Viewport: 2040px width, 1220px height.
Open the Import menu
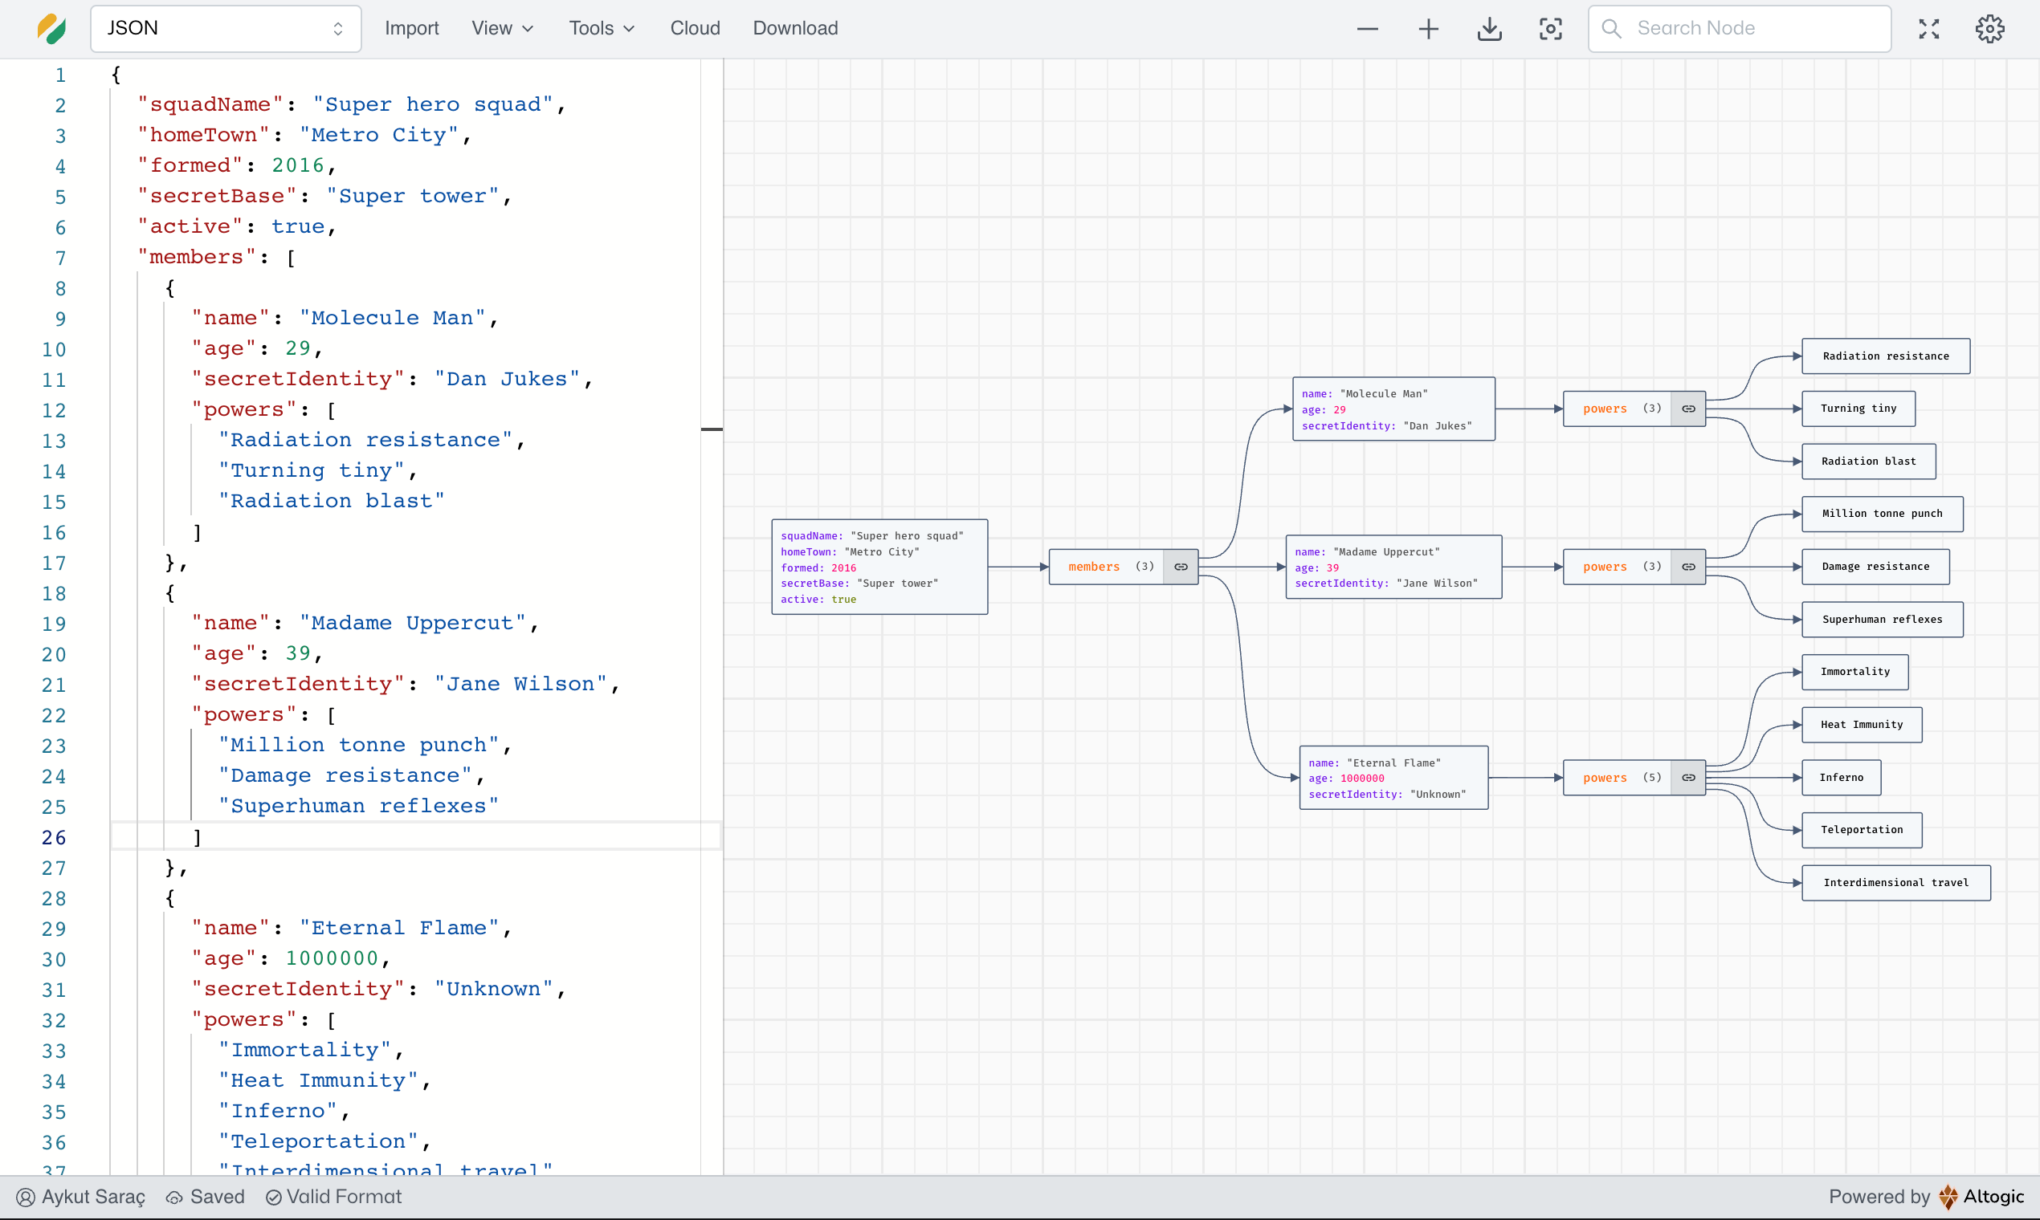(x=411, y=29)
